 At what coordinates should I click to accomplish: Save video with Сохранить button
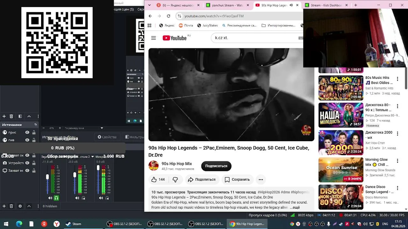point(237,179)
